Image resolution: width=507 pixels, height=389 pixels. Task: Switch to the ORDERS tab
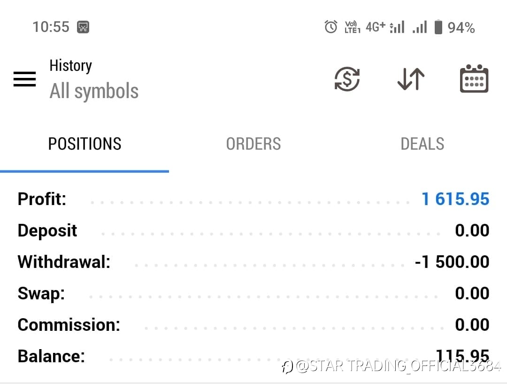coord(253,144)
